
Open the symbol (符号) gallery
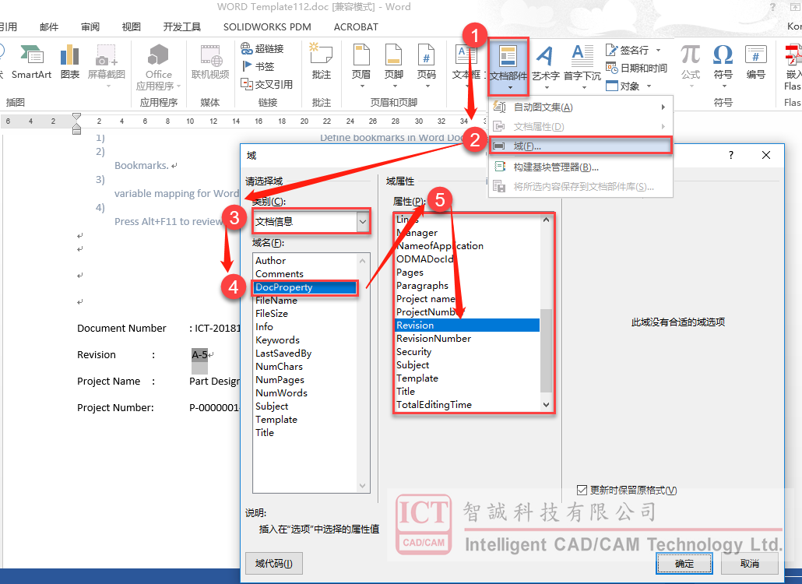[x=723, y=65]
